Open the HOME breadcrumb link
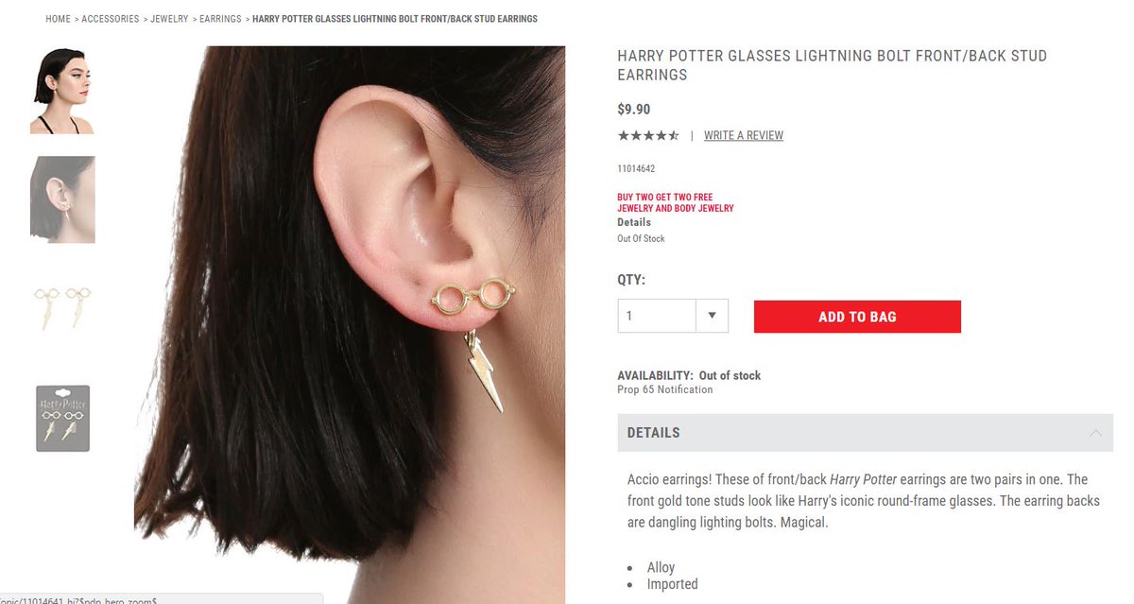Viewport: 1134px width, 604px height. click(x=58, y=19)
